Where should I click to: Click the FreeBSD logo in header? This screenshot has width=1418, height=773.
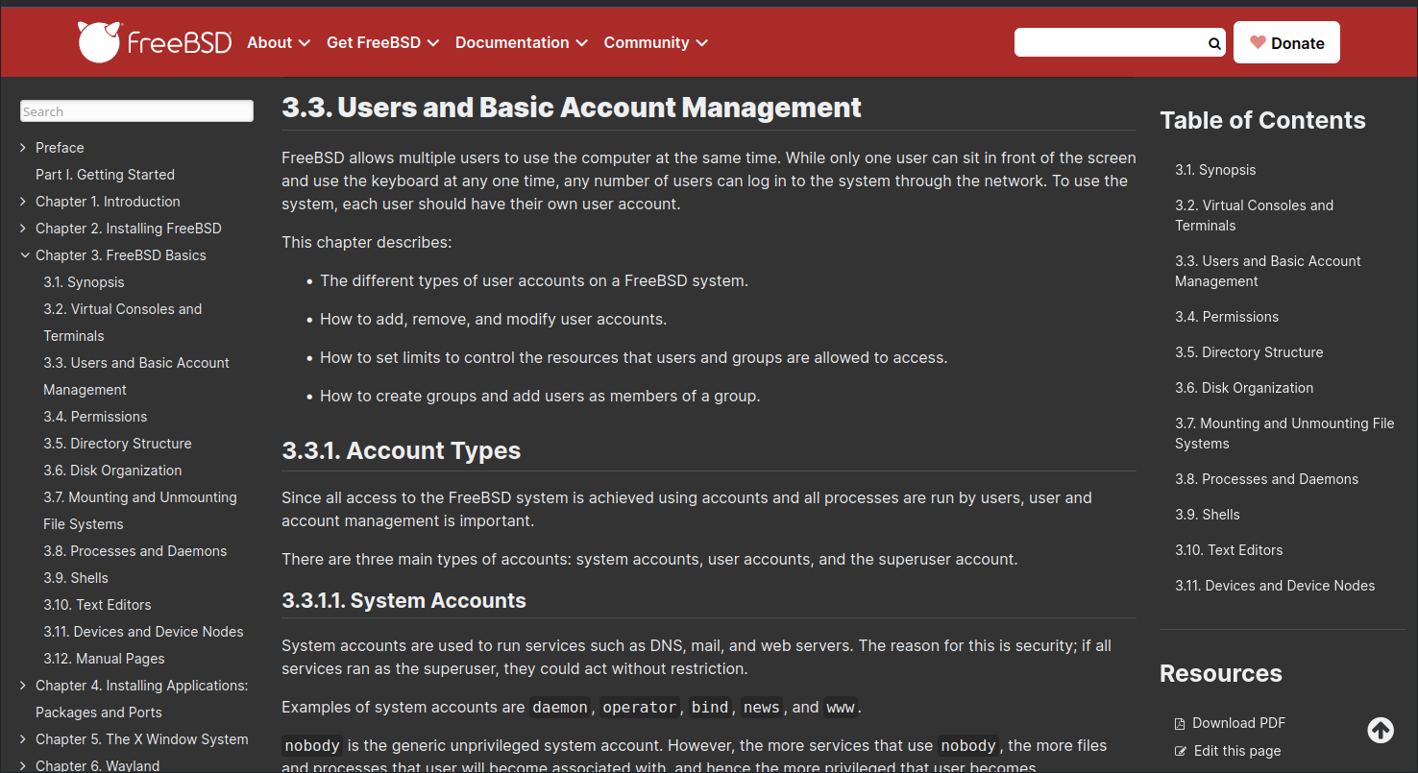(155, 42)
